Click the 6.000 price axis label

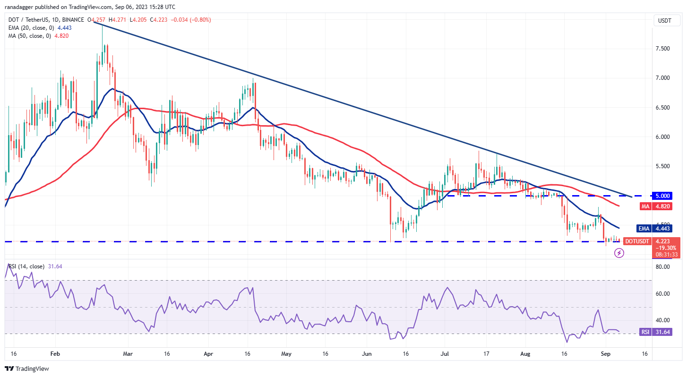(661, 137)
